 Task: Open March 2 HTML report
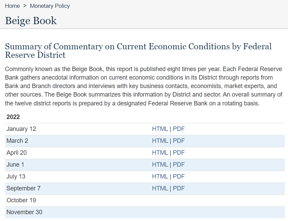click(160, 141)
